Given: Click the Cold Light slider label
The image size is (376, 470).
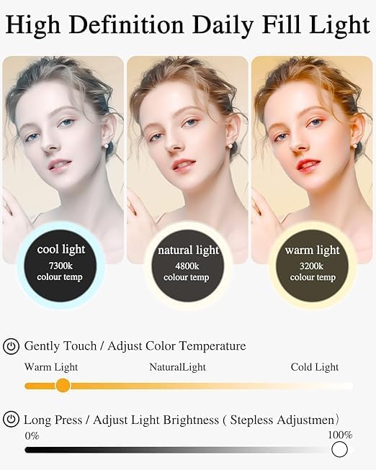Looking at the screenshot, I should pyautogui.click(x=315, y=367).
